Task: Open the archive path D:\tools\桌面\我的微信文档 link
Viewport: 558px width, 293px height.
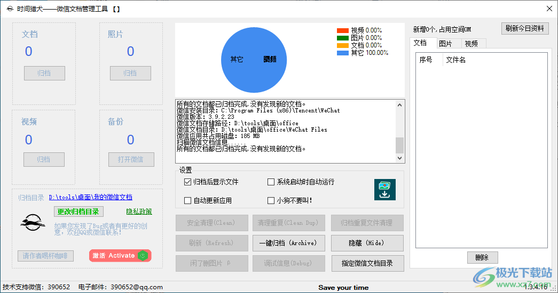Action: click(91, 197)
